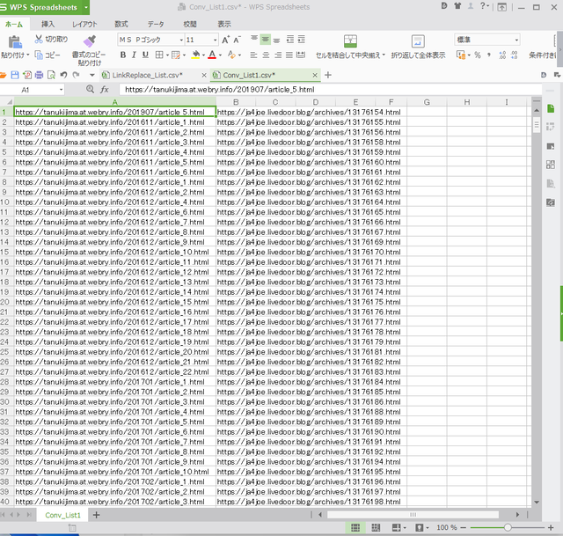
Task: Open the レイアウト ribbon tab
Action: click(84, 24)
